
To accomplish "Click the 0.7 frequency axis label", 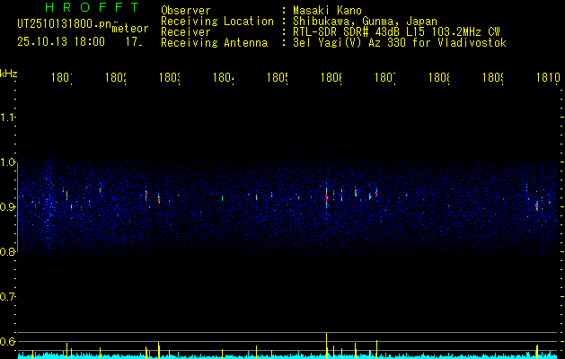I will point(7,297).
